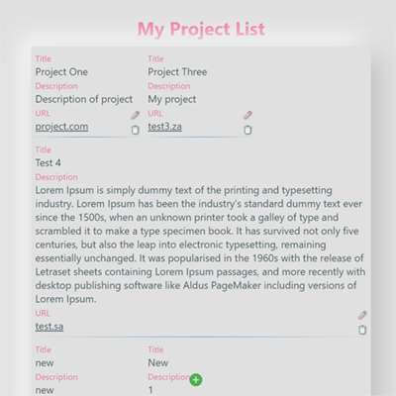This screenshot has width=396, height=396.
Task: Click the My Project List heading
Action: point(201,29)
